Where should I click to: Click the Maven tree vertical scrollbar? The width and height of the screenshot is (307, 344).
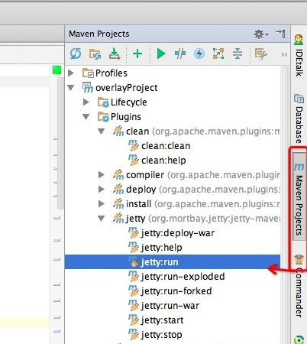pos(286,204)
